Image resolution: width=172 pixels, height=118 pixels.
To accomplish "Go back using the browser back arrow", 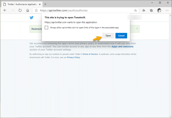I will [x=5, y=10].
